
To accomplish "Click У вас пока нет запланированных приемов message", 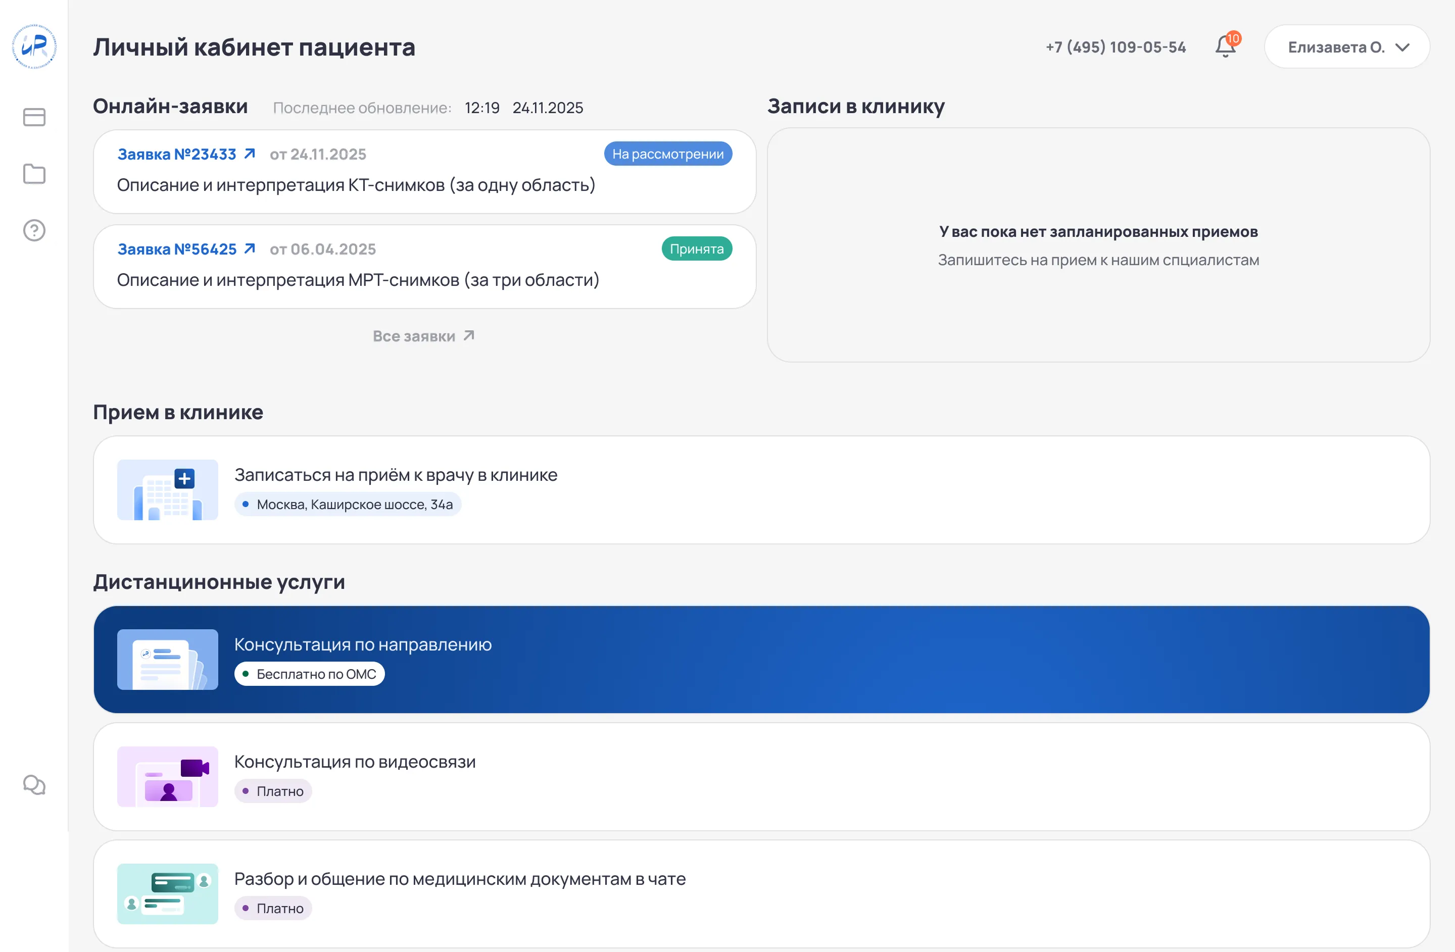I will (x=1098, y=232).
